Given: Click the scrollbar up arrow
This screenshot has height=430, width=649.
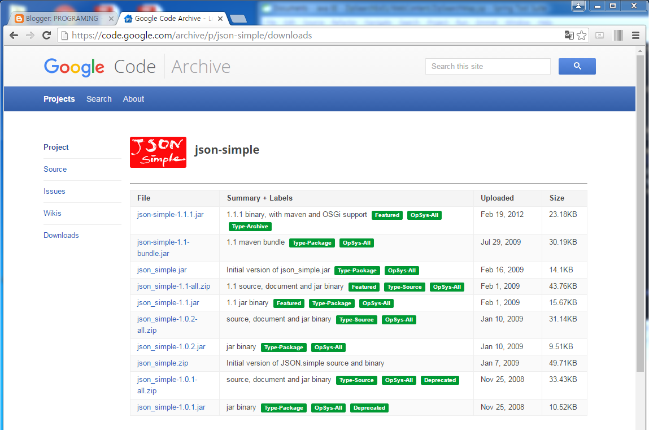Looking at the screenshot, I should click(x=641, y=50).
